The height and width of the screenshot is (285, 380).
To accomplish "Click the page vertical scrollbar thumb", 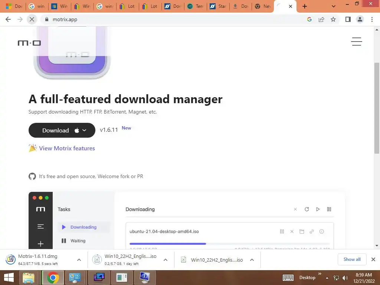I will (x=377, y=108).
